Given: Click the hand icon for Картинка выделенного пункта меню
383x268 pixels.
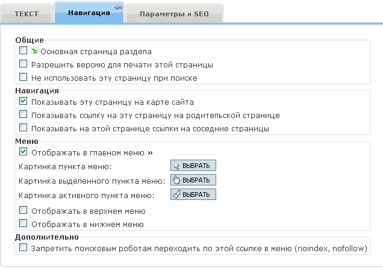Looking at the screenshot, I should point(176,179).
